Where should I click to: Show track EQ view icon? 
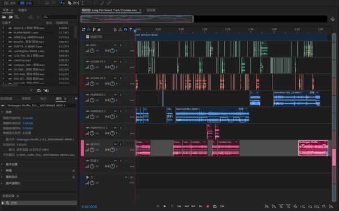99,29
